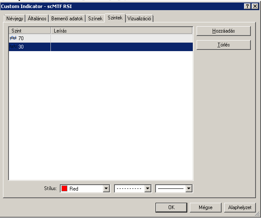
Task: Click the description cell of level 30
Action: [x=122, y=47]
